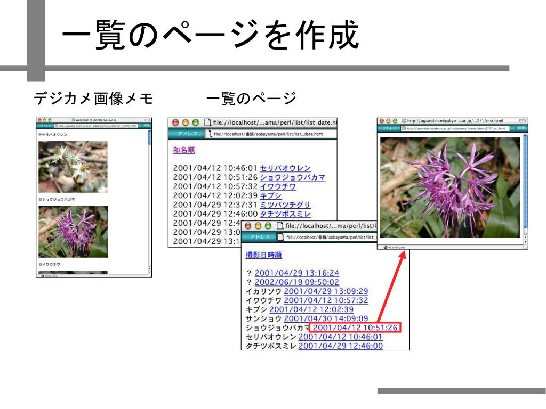Image resolution: width=546 pixels, height=409 pixels.
Task: Open セリバオウレン date link 2001/04/12 10:46:01
Action: point(341,337)
